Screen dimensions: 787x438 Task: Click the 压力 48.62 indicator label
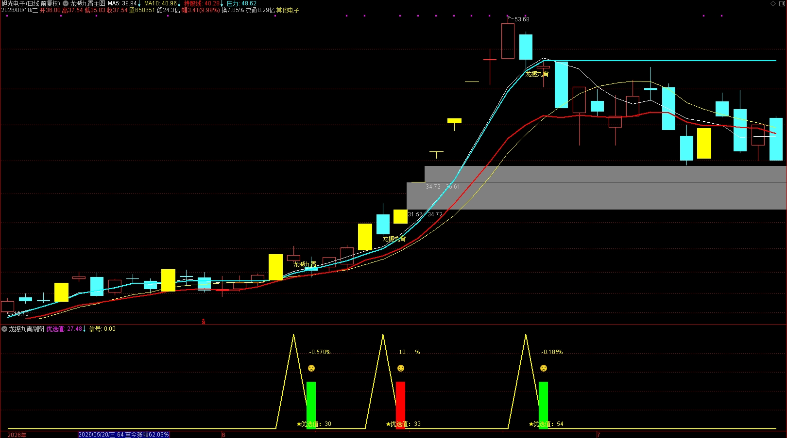pos(241,3)
